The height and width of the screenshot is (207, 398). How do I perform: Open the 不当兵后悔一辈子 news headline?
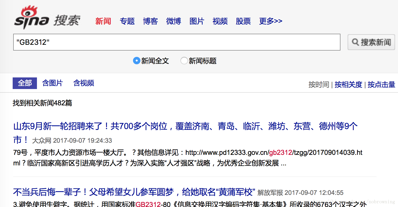tap(134, 192)
